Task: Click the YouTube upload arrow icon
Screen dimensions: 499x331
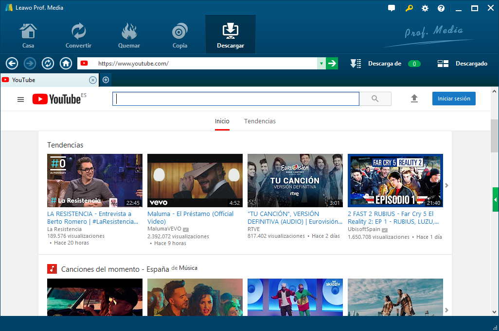Action: tap(414, 99)
